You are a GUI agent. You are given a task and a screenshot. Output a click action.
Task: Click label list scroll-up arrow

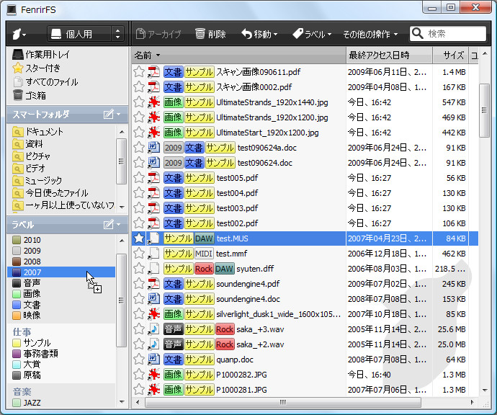(122, 241)
